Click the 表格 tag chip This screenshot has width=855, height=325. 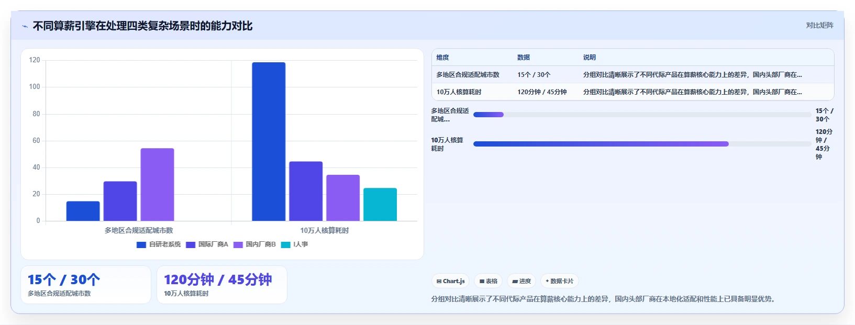488,281
